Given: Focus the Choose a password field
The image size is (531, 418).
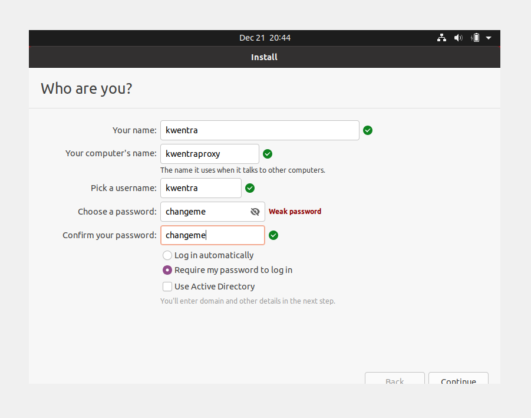Looking at the screenshot, I should click(213, 212).
